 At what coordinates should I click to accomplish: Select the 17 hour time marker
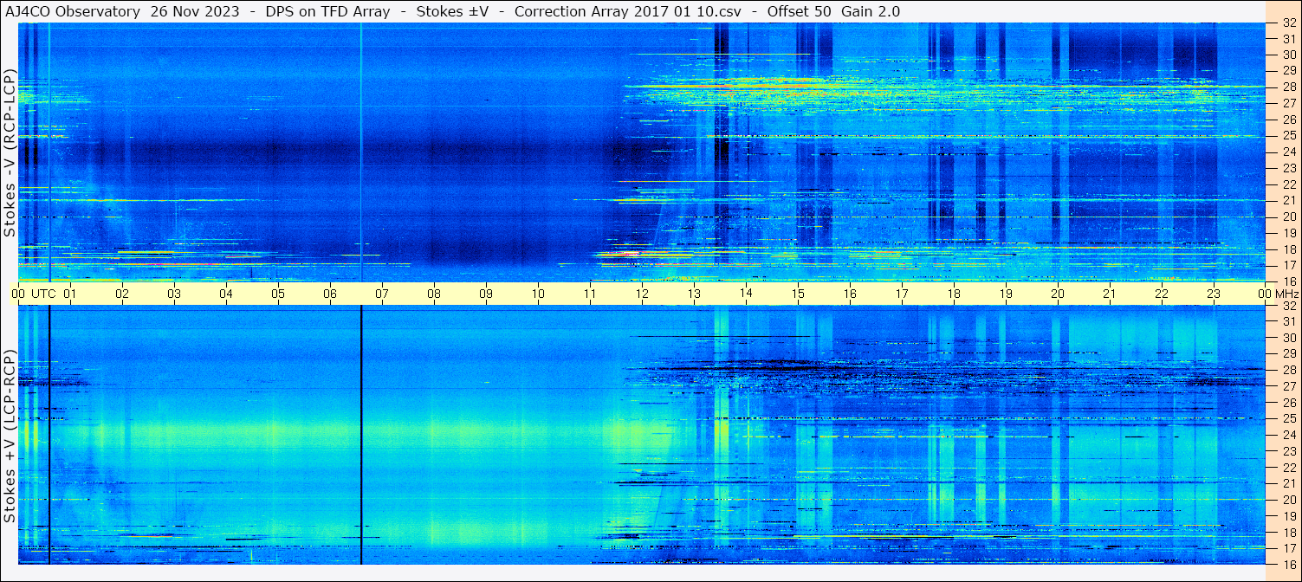(902, 294)
